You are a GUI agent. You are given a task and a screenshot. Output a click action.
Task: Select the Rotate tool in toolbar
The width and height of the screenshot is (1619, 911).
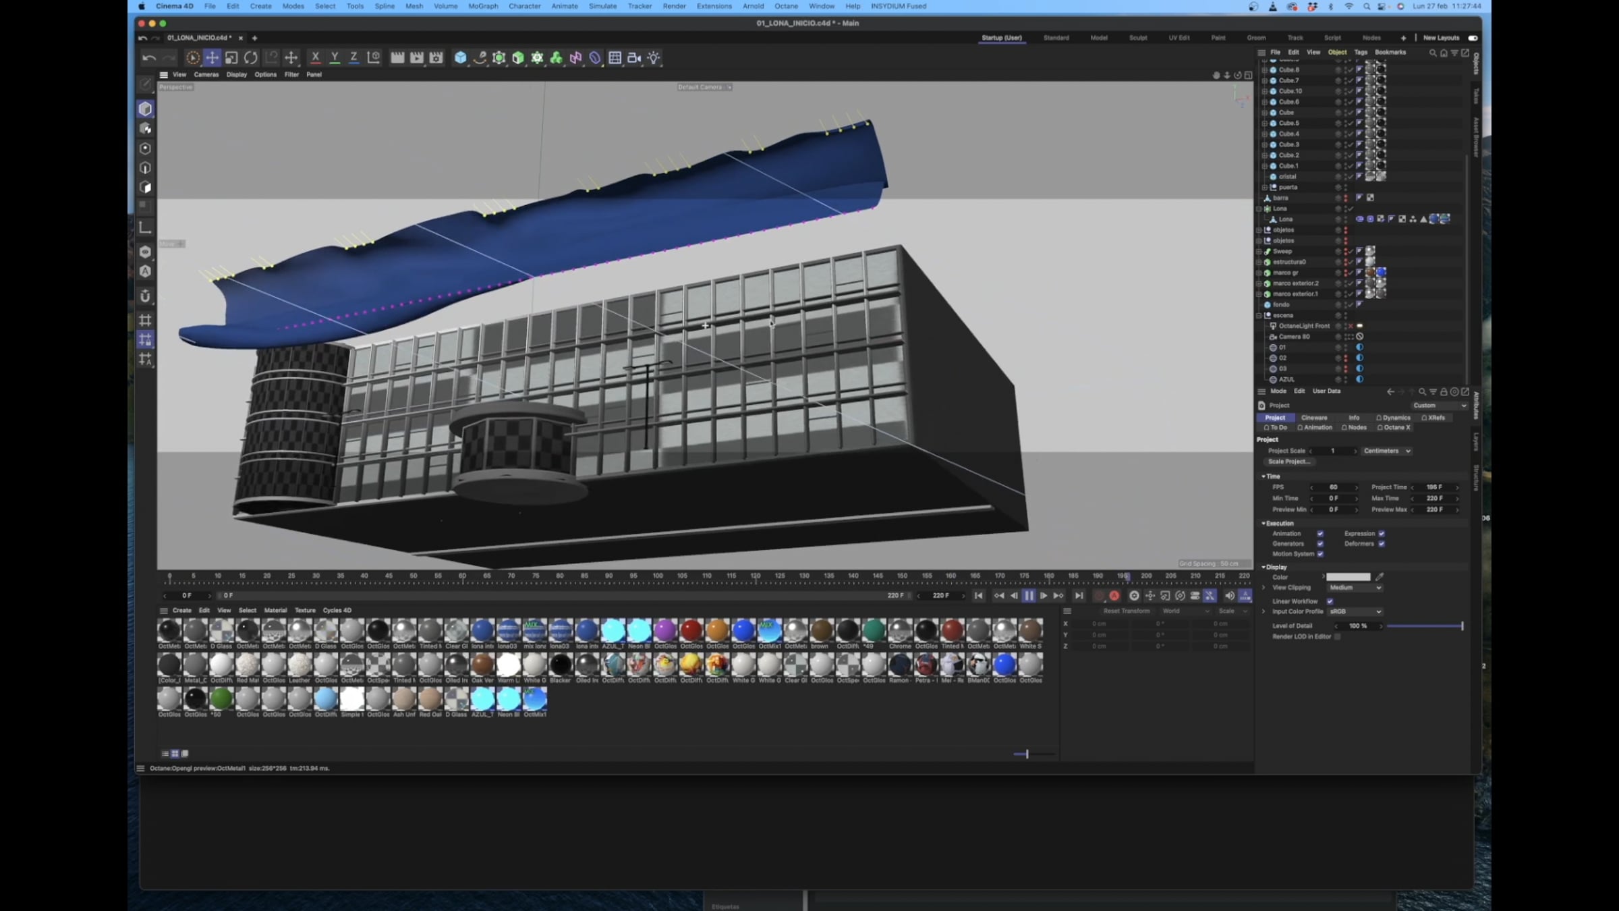tap(250, 58)
